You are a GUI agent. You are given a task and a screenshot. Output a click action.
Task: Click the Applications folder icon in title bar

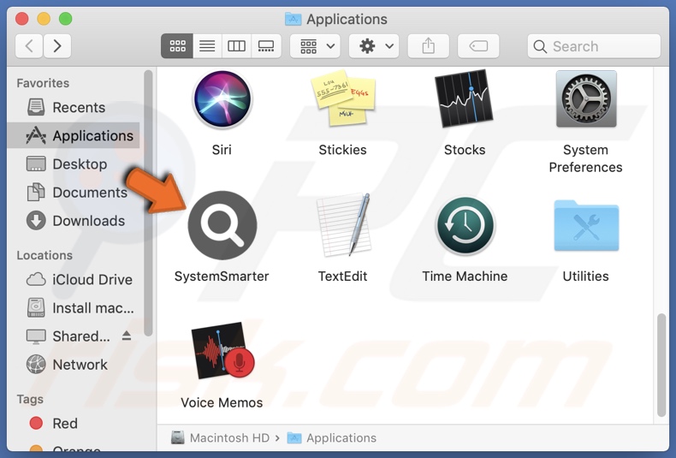(x=294, y=19)
